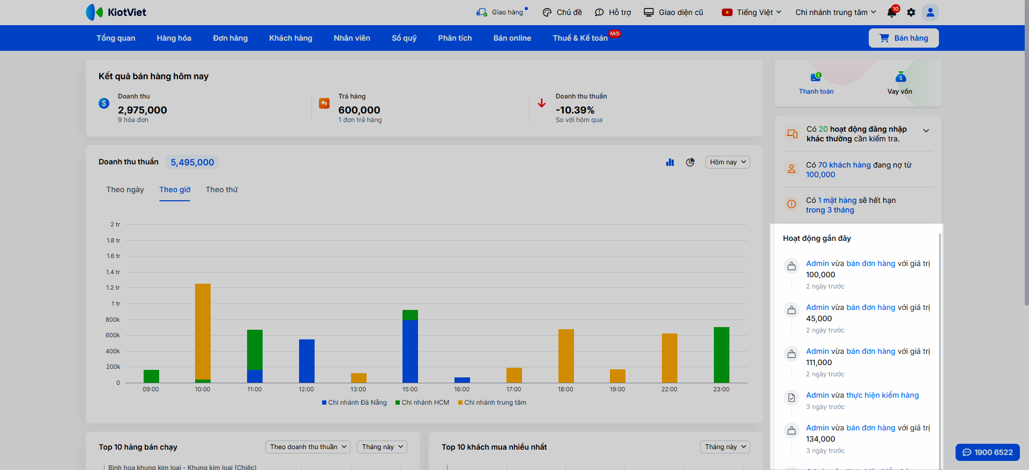The image size is (1029, 470).
Task: Click the user account avatar icon
Action: click(x=930, y=12)
